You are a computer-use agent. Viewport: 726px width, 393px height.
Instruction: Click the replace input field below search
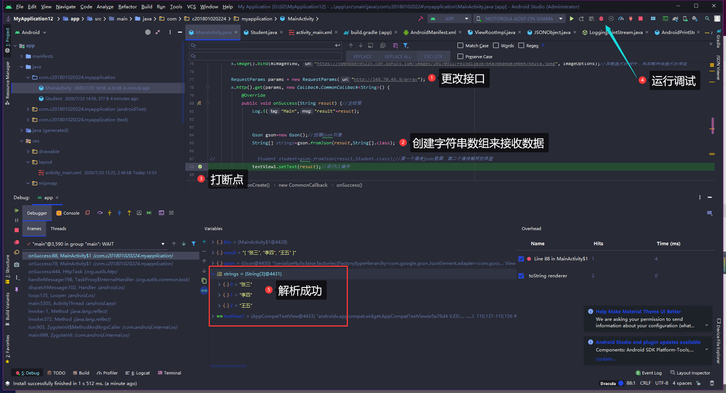265,56
